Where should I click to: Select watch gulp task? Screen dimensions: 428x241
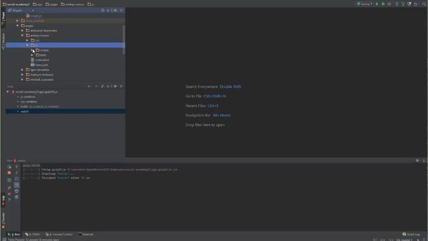25,112
